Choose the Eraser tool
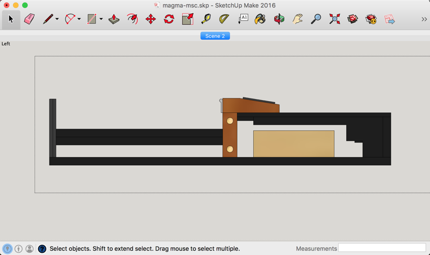The image size is (430, 255). (29, 19)
